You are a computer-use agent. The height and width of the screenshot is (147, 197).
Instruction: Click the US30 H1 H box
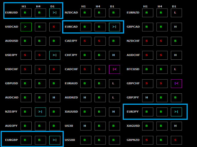pyautogui.click(x=86, y=126)
